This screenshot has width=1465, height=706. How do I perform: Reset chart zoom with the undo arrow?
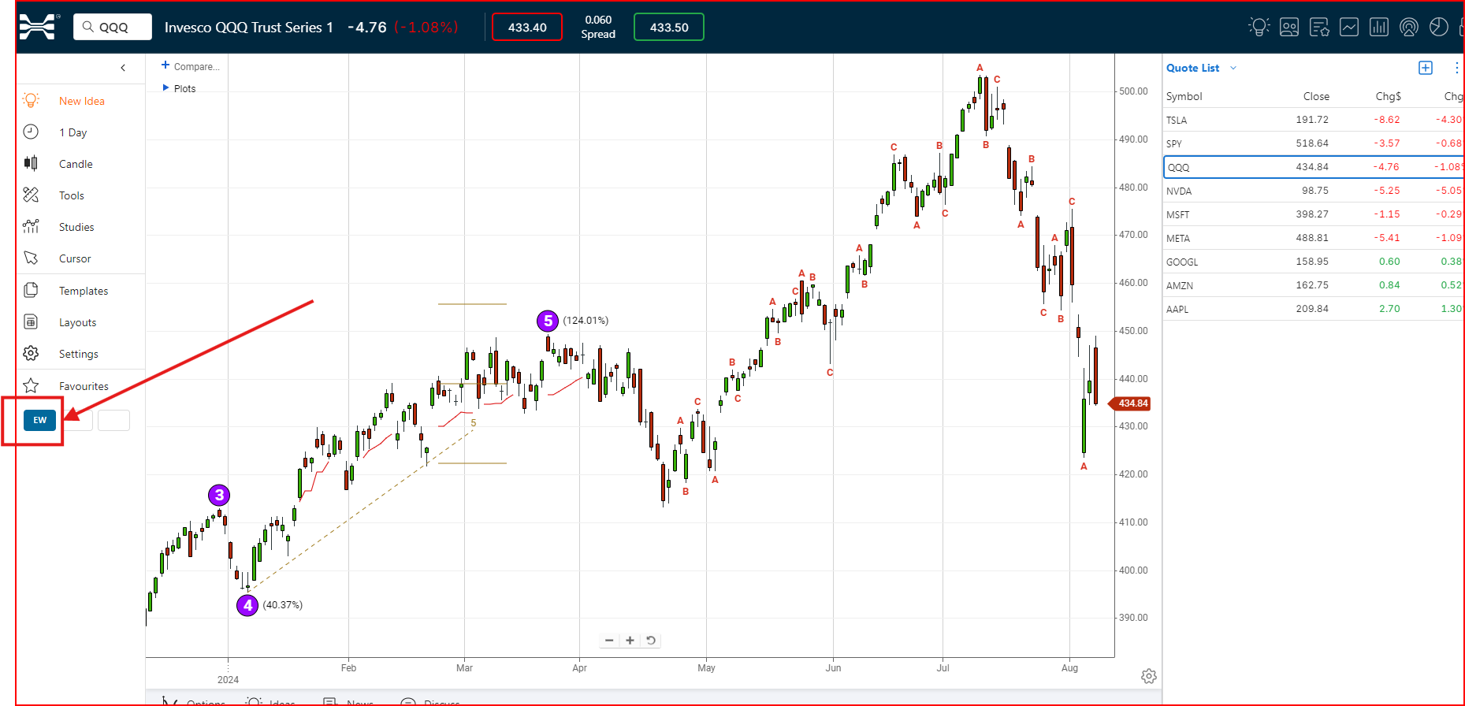651,640
